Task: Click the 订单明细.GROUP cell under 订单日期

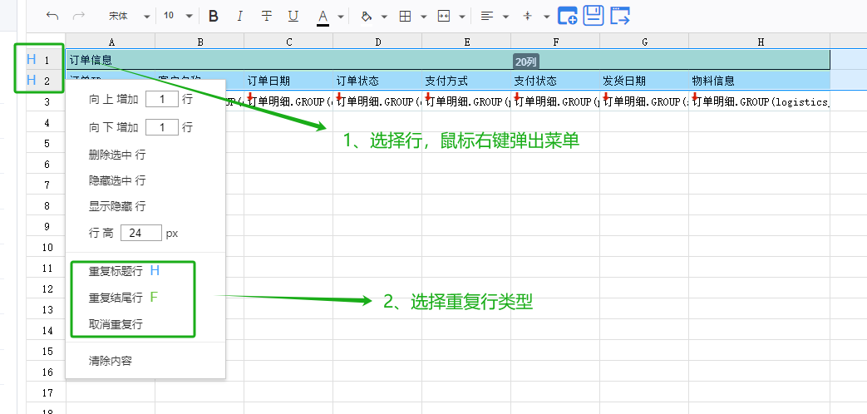Action: point(288,101)
